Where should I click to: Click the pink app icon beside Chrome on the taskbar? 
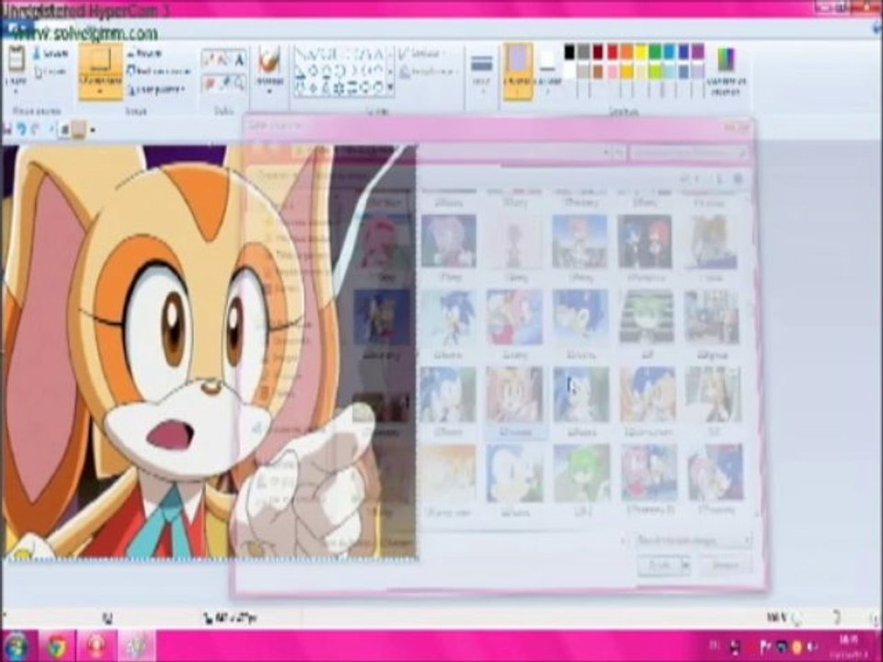tap(97, 646)
